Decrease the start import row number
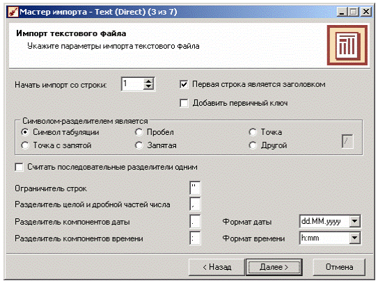 pyautogui.click(x=148, y=87)
